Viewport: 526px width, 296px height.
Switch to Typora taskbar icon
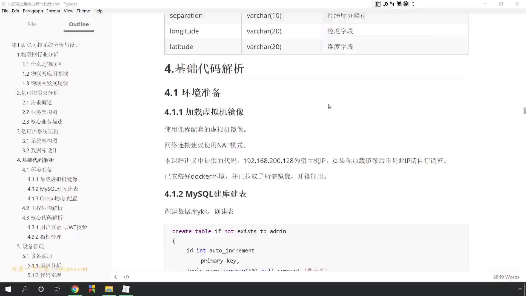click(x=126, y=289)
